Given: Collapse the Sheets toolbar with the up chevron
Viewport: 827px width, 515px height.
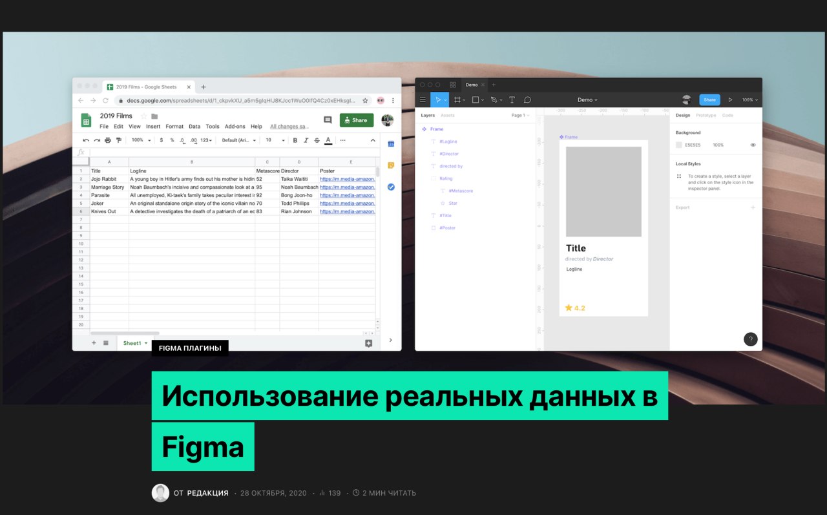Looking at the screenshot, I should pos(373,140).
